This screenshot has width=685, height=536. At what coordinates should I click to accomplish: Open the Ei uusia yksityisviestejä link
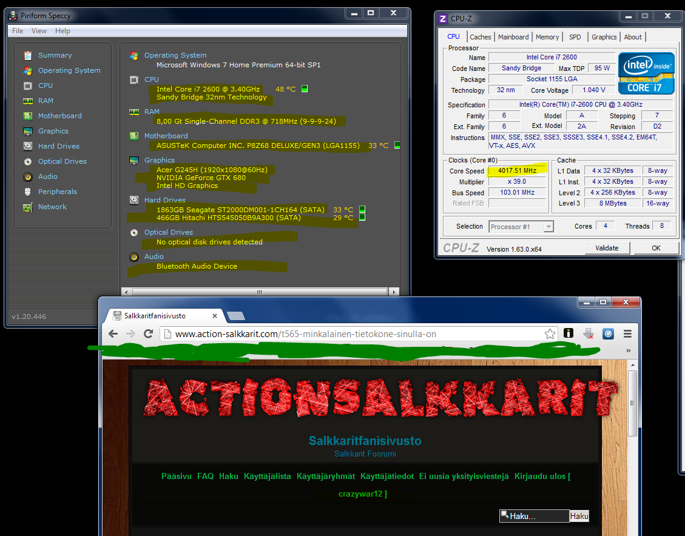464,476
